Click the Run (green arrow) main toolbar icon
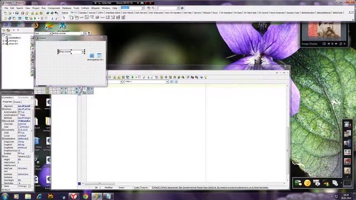356x200 pixels. point(35,18)
